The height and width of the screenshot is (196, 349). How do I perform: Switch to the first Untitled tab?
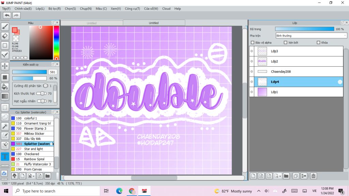point(92,23)
